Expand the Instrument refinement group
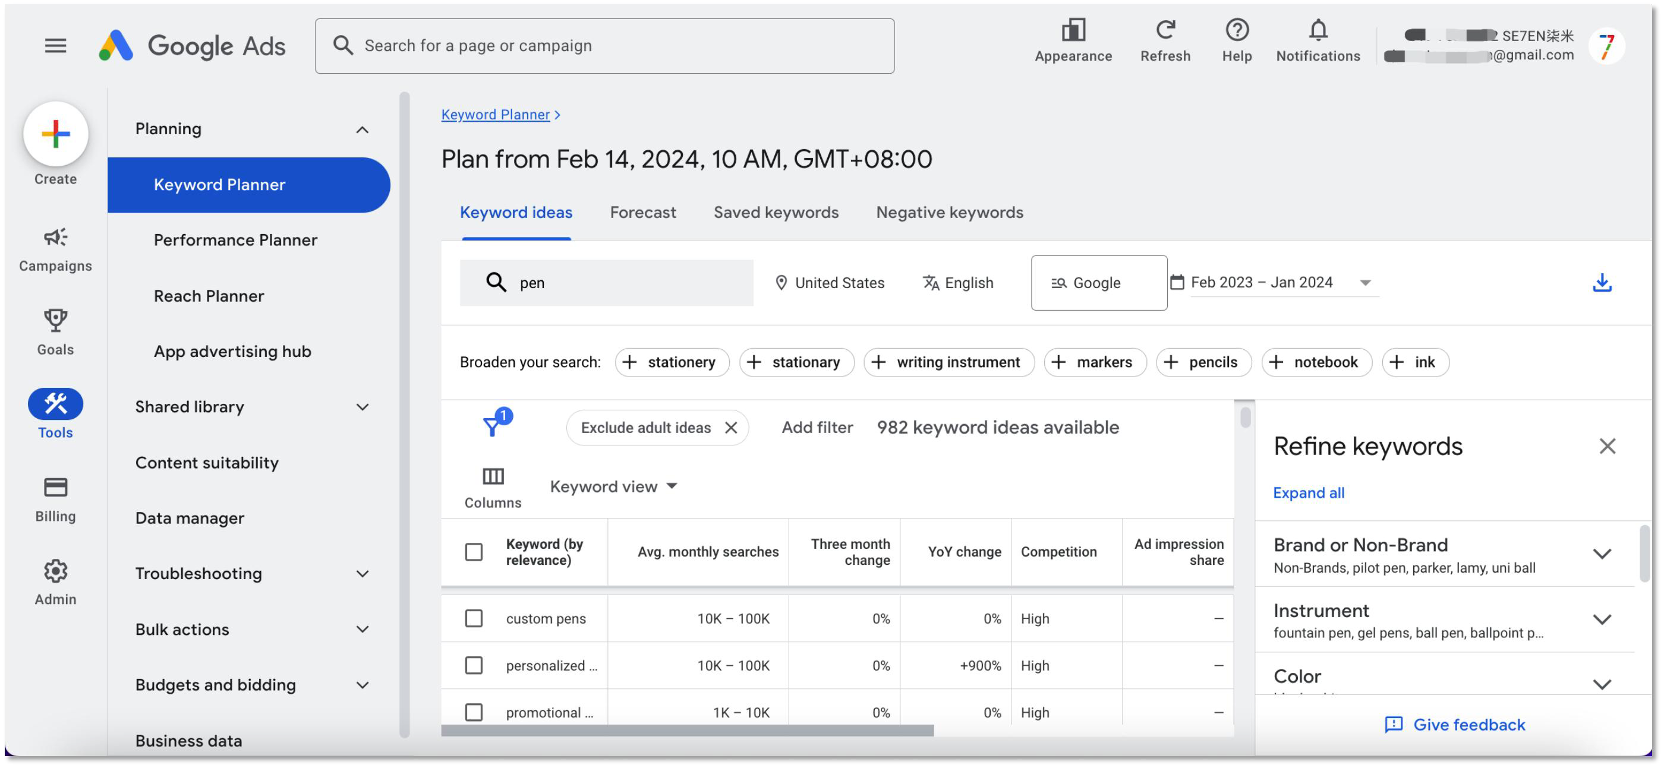This screenshot has width=1664, height=768. (x=1602, y=620)
